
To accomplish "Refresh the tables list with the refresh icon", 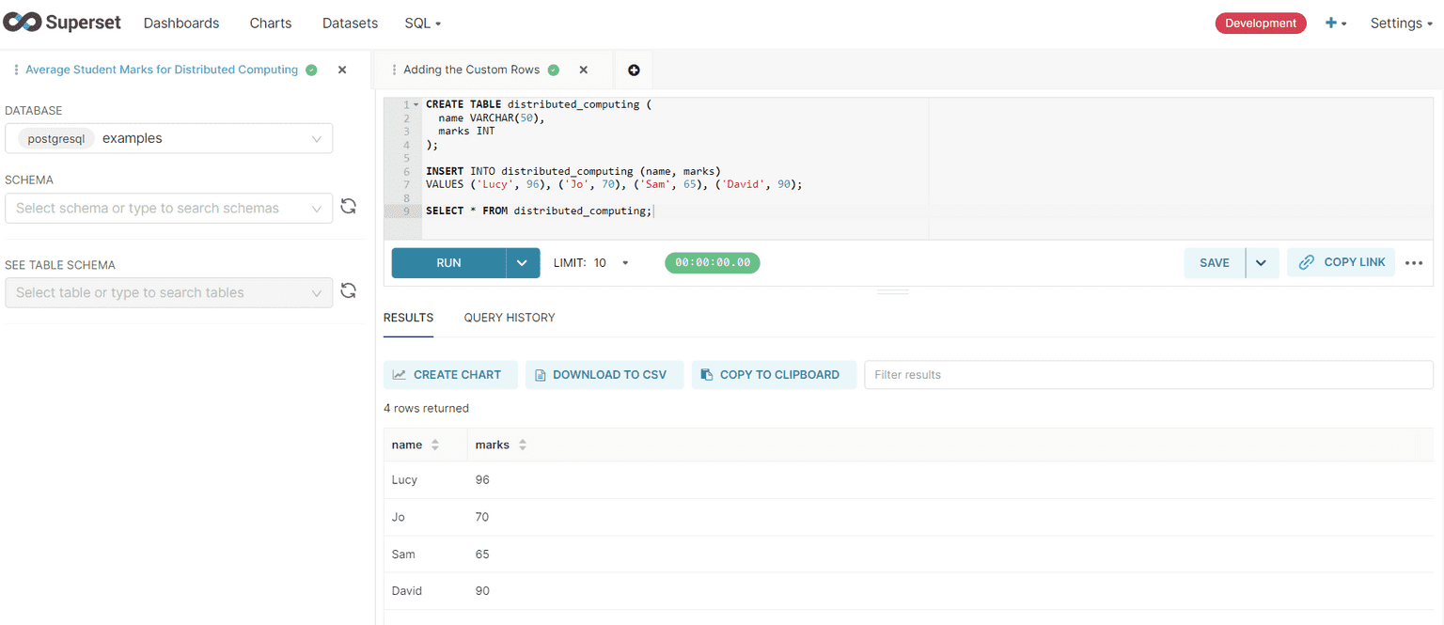I will click(348, 290).
